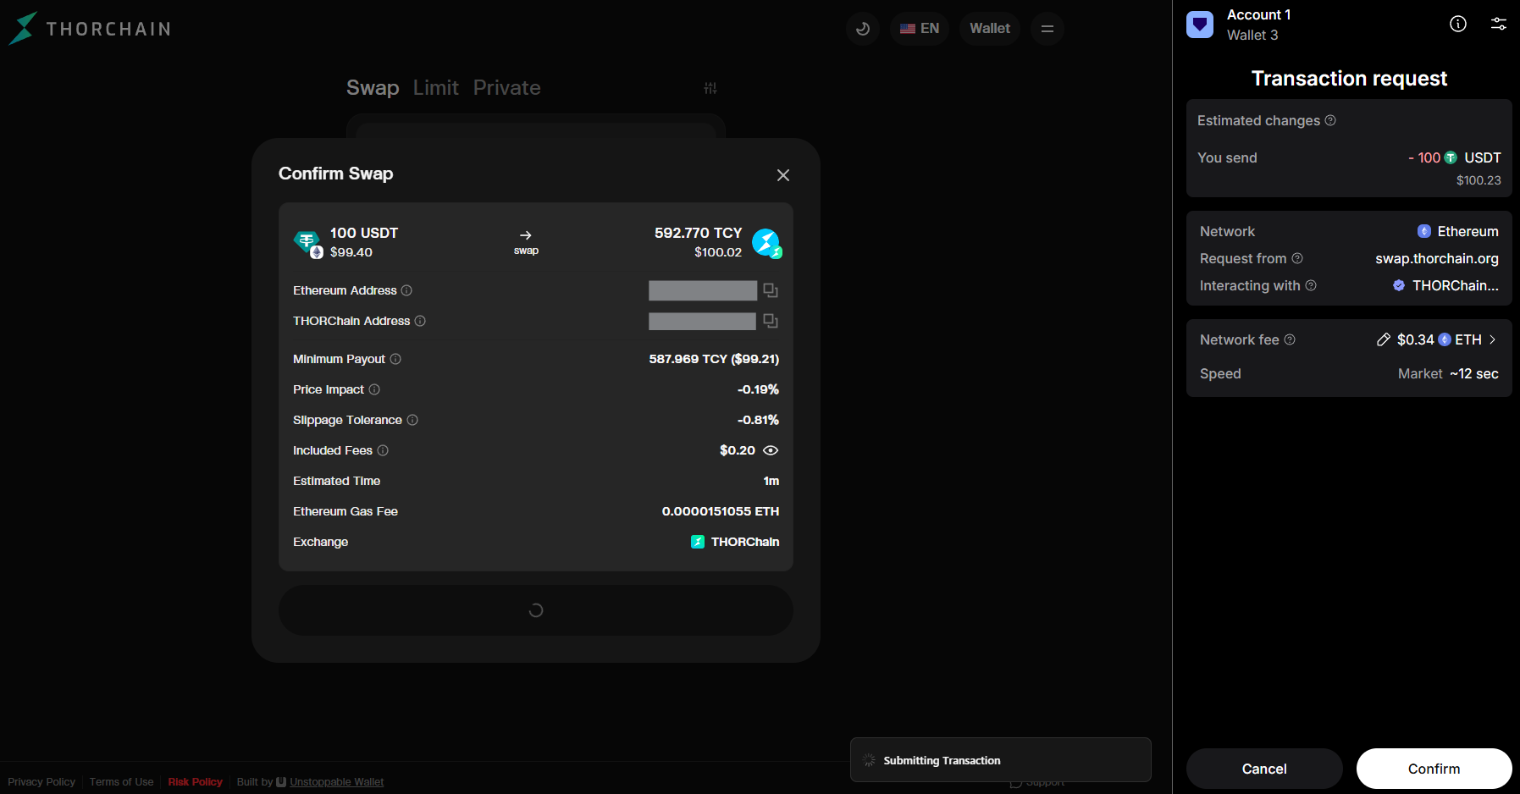Show Minimum Payout info icon
This screenshot has width=1520, height=794.
tap(395, 359)
